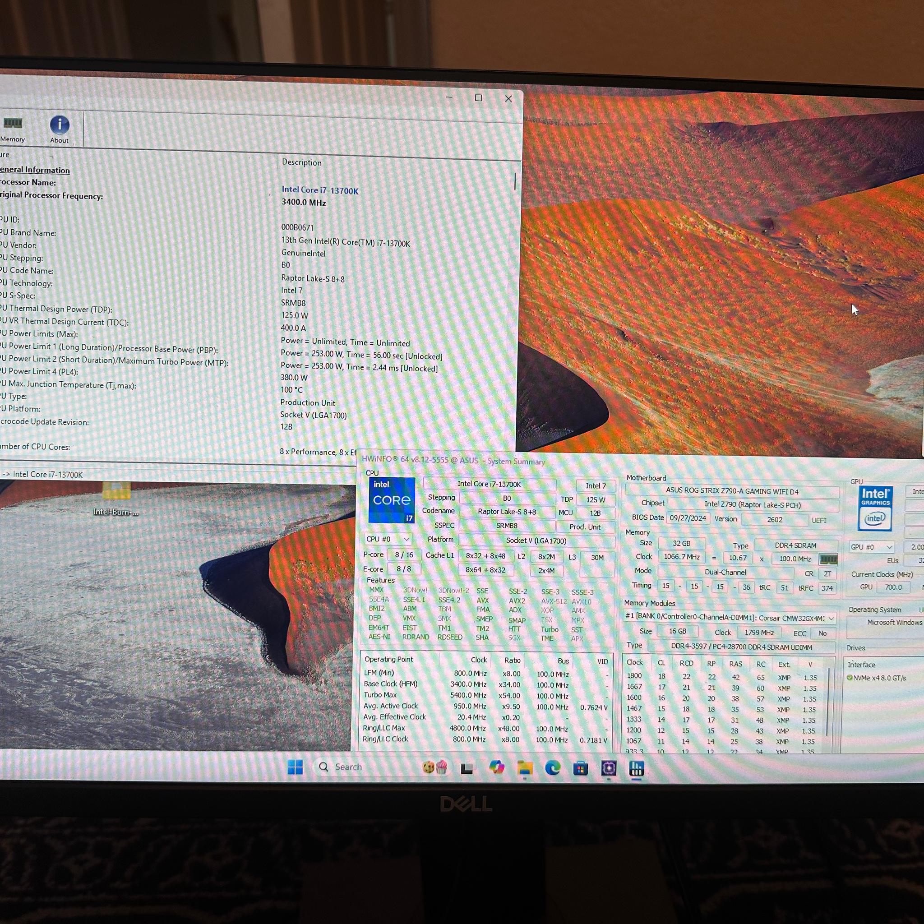Click the Intel Graphics GPU logo
Screen dimensions: 924x924
[875, 509]
